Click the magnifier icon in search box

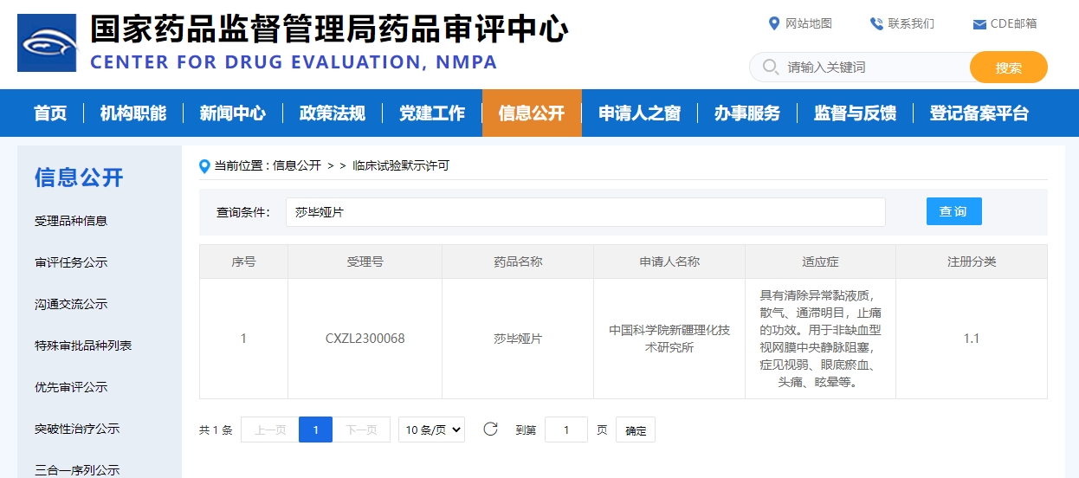pos(769,68)
